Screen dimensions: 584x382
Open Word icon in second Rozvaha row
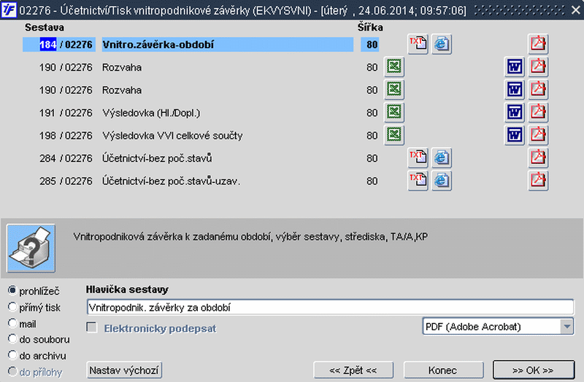pos(515,90)
